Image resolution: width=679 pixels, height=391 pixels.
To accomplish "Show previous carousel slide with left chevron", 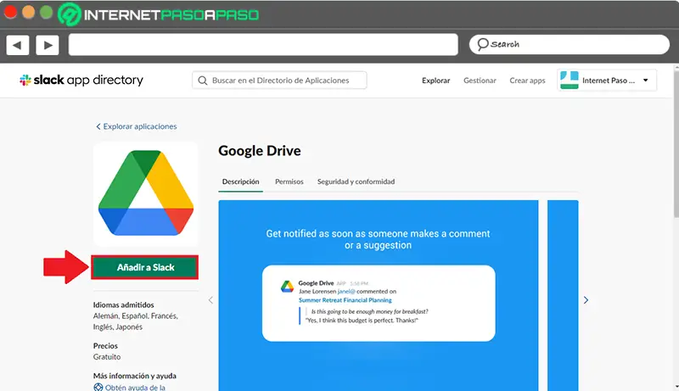I will tap(210, 299).
